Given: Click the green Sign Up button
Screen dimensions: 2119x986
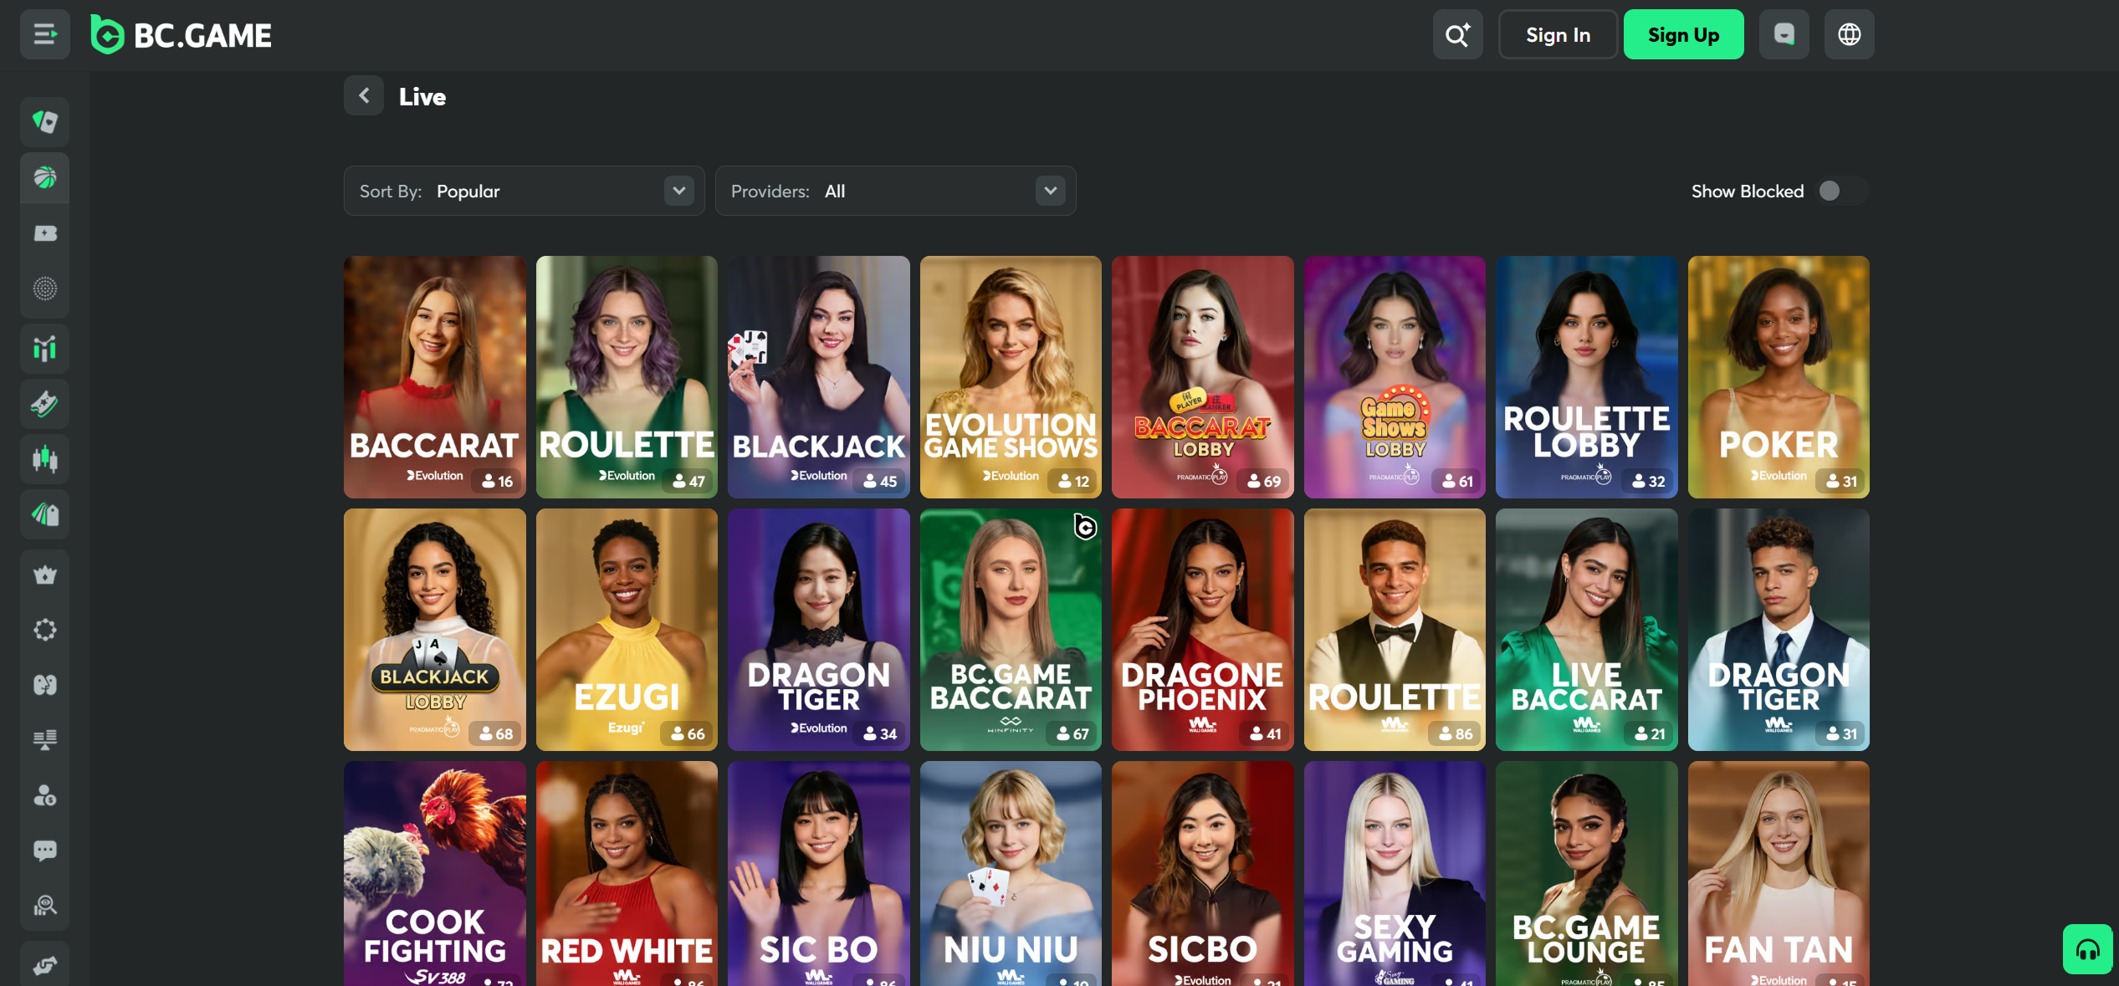Looking at the screenshot, I should click(1683, 34).
